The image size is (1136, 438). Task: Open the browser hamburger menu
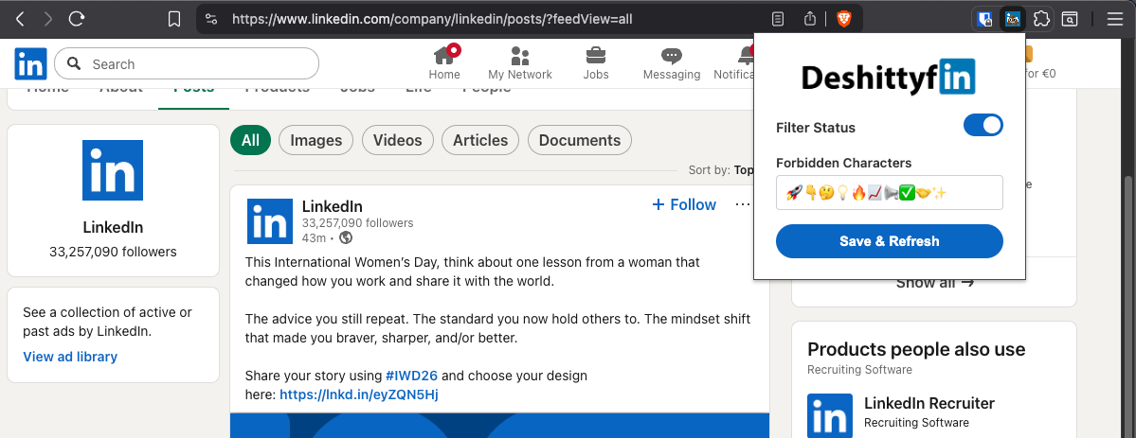point(1115,18)
